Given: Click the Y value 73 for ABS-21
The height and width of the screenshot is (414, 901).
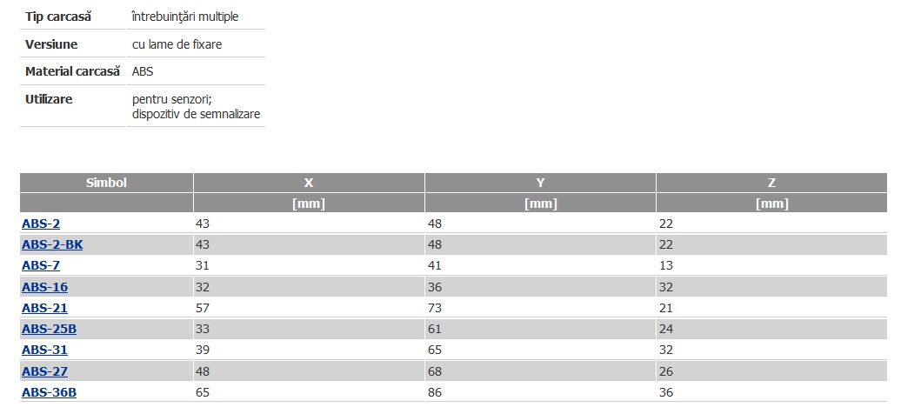Looking at the screenshot, I should coord(436,308).
